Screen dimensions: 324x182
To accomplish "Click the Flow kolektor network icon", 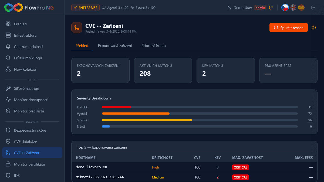I will click(x=8, y=69).
